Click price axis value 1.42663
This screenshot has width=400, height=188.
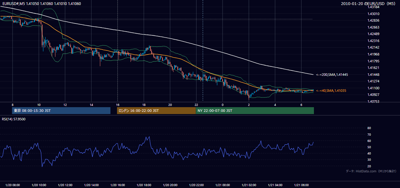coord(373,27)
